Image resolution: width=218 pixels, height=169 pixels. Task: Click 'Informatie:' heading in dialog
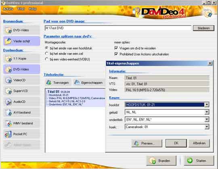pyautogui.click(x=117, y=71)
